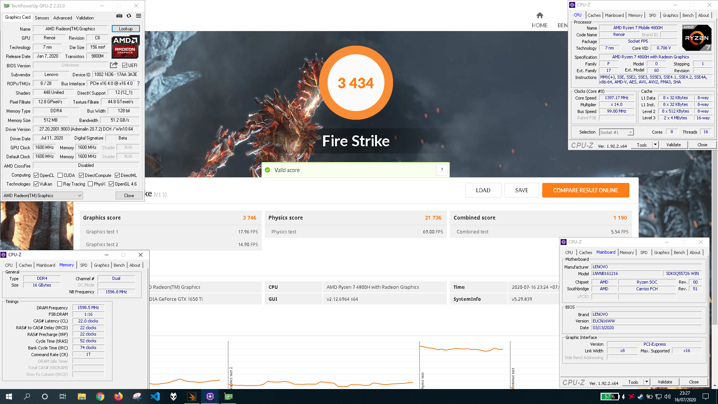The width and height of the screenshot is (718, 404).
Task: Switch to Advanced tab in GPU-Z
Action: (x=62, y=18)
